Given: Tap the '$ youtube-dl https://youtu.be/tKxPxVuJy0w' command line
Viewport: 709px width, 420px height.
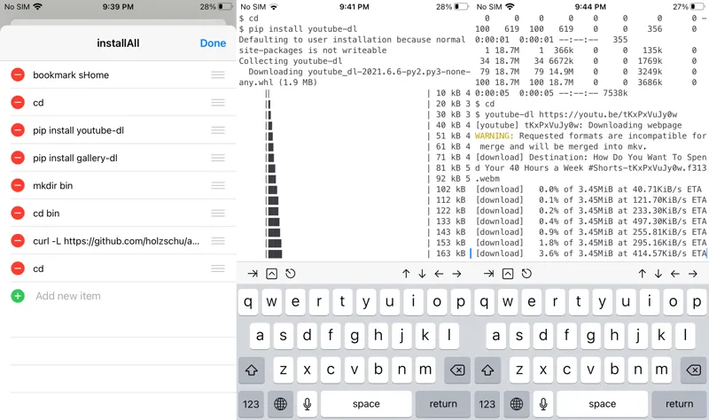Looking at the screenshot, I should [577, 115].
